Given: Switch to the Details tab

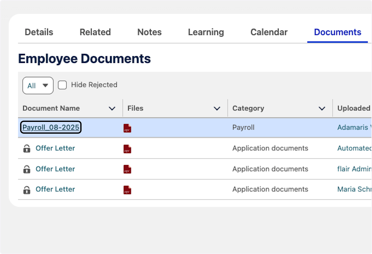Looking at the screenshot, I should (x=39, y=32).
